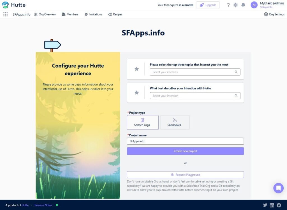Open the Select your intention dropdown
Viewport: 287px width, 210px height.
[195, 95]
